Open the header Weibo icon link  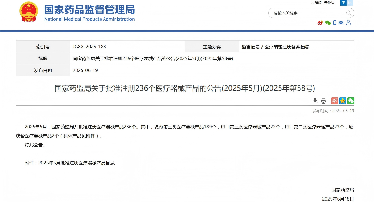[x=320, y=23]
